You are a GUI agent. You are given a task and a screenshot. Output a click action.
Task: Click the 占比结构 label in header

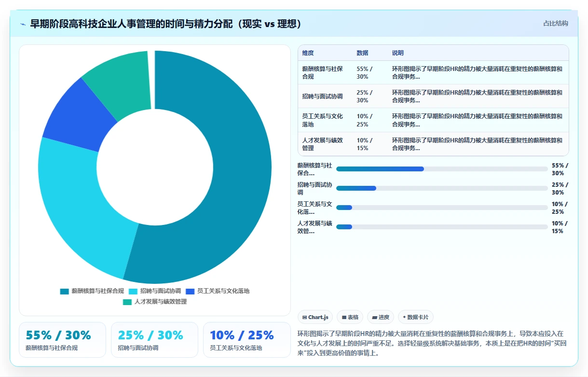pyautogui.click(x=555, y=23)
